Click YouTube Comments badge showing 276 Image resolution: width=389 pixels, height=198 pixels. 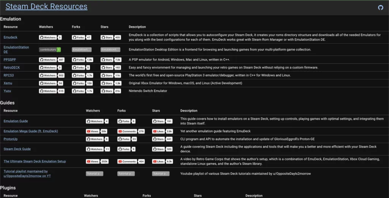(131, 131)
